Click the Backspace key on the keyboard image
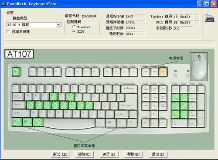The image size is (218, 160). (129, 89)
